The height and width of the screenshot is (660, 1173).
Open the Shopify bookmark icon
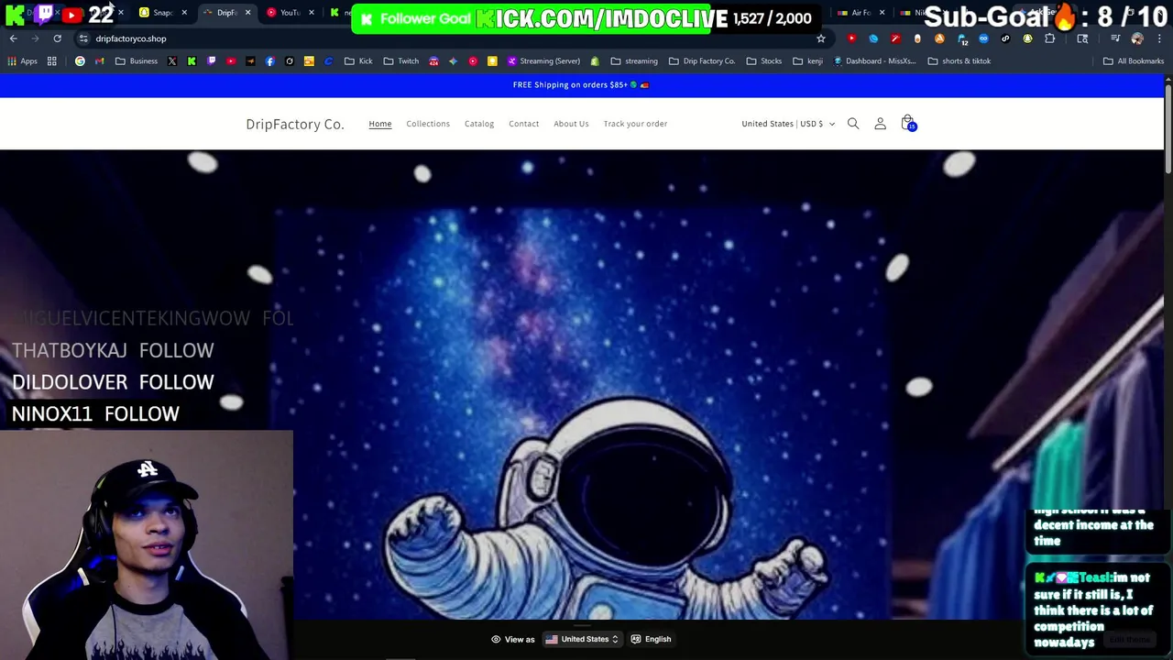click(595, 61)
